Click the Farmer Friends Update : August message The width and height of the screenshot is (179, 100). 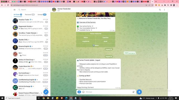click(98, 74)
